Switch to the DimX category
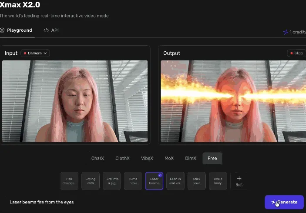The width and height of the screenshot is (306, 213). 191,158
